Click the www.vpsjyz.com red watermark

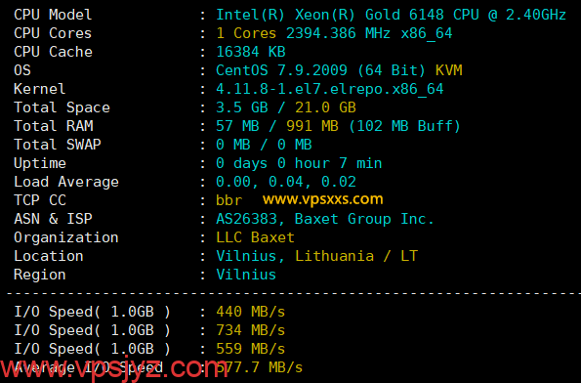click(113, 367)
